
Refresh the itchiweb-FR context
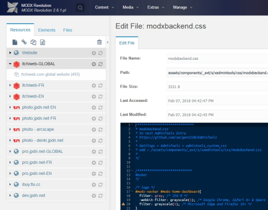(100, 86)
